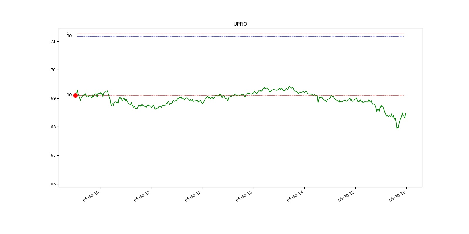Viewport: 469px width, 234px height.
Task: Click the x-axis label 05-30 13
Action: [x=244, y=196]
